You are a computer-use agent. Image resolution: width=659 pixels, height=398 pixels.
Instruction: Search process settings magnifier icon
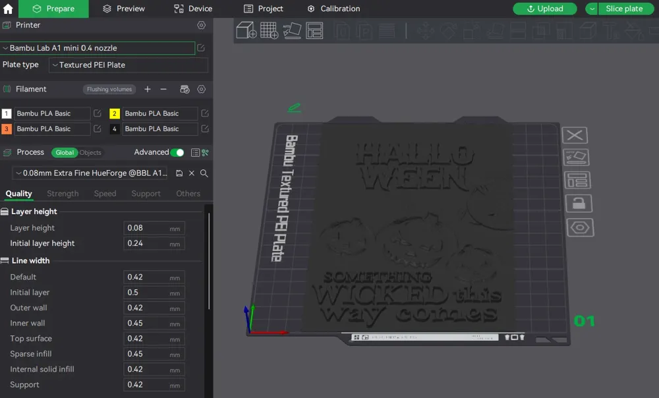tap(204, 173)
